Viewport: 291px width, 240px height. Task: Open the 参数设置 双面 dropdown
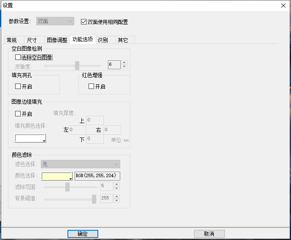click(x=55, y=21)
